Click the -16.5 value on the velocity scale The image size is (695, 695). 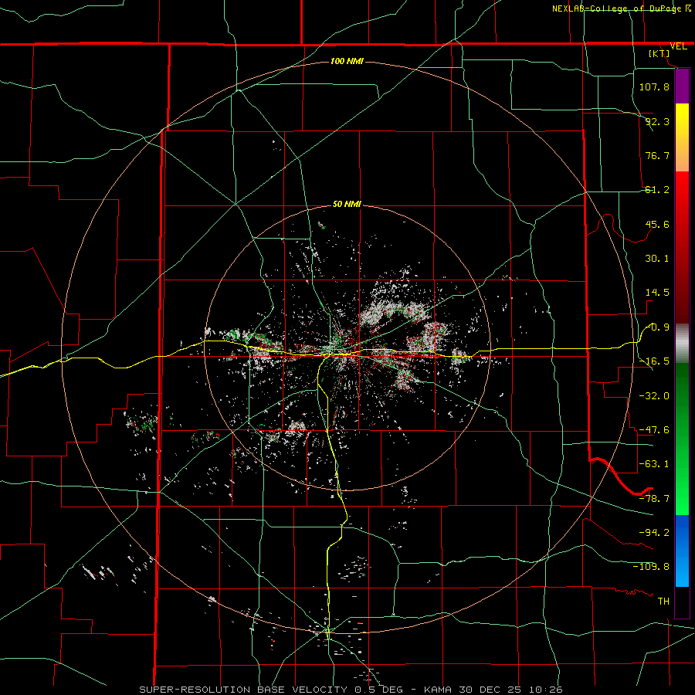click(654, 361)
